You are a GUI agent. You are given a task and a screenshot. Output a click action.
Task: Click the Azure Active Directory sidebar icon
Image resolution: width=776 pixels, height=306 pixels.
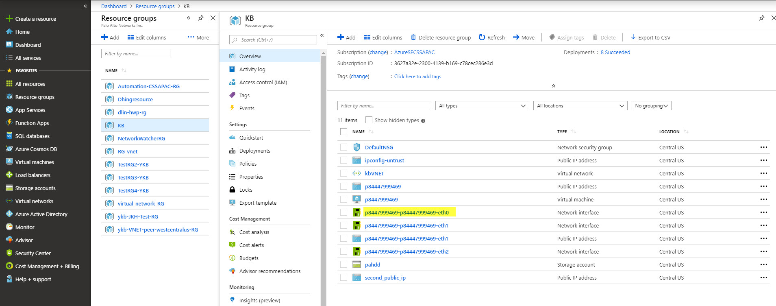pos(9,214)
